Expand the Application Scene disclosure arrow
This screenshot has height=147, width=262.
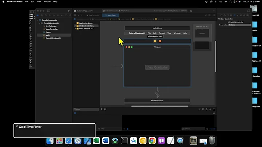[x=75, y=23]
